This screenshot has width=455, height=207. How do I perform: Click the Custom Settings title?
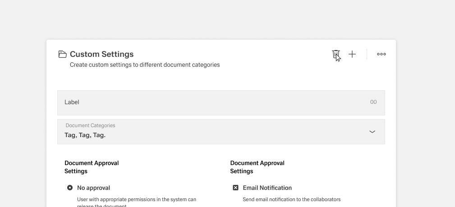[101, 54]
